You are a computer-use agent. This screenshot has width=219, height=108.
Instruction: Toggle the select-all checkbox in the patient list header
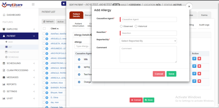point(44,28)
